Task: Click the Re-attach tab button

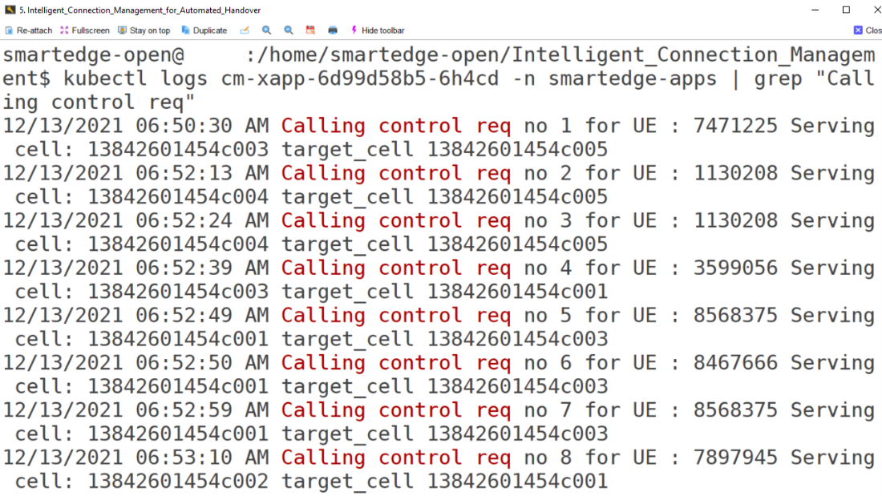Action: click(x=29, y=30)
